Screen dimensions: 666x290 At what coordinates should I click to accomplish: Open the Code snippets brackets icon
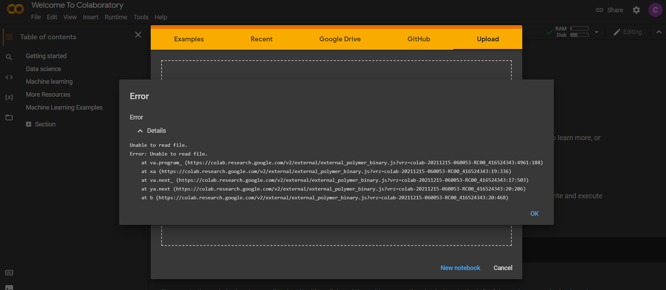click(x=9, y=77)
